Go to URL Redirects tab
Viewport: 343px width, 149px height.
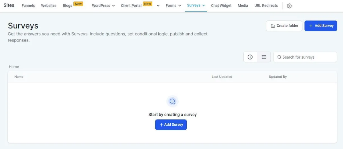pyautogui.click(x=266, y=5)
